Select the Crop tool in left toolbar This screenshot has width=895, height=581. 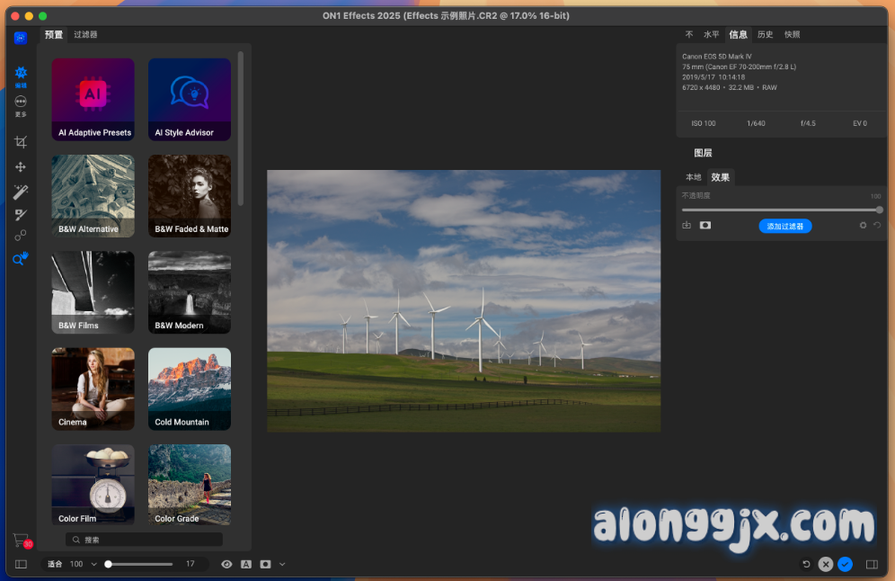[21, 142]
